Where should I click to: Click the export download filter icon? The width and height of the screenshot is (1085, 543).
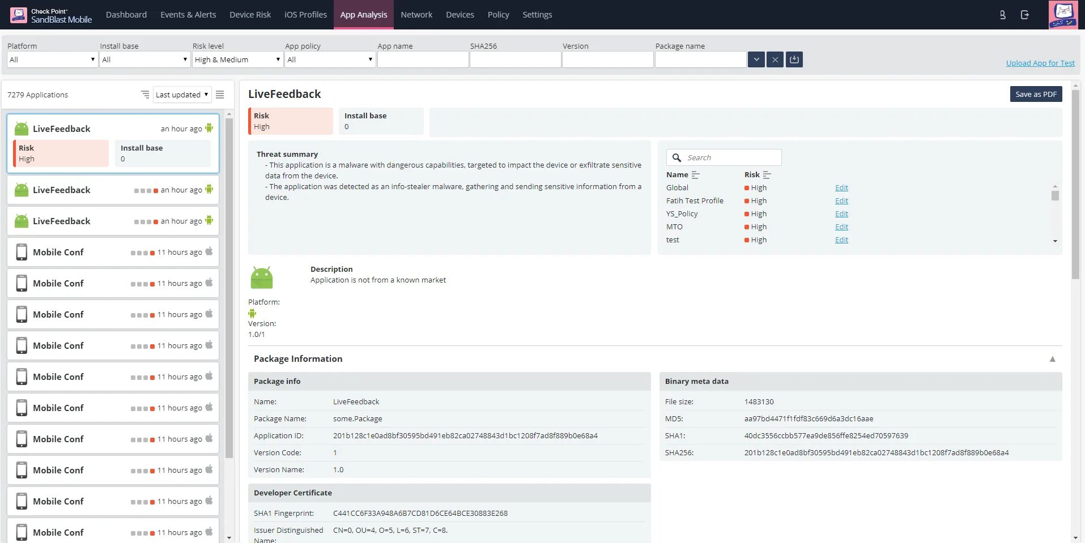point(794,59)
